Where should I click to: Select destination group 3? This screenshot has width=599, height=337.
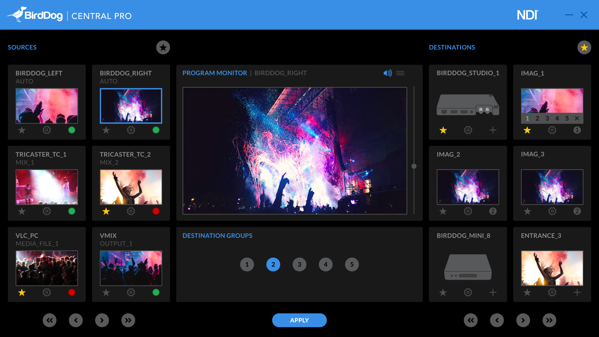pos(299,265)
